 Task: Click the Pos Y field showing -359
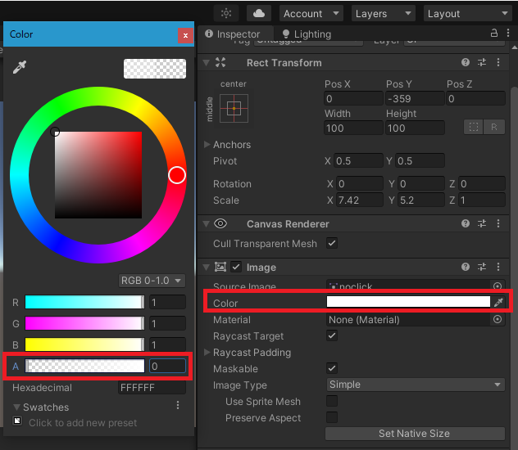(x=415, y=98)
